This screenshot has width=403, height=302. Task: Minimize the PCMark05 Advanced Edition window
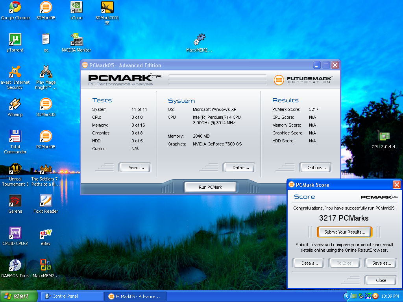coord(317,65)
